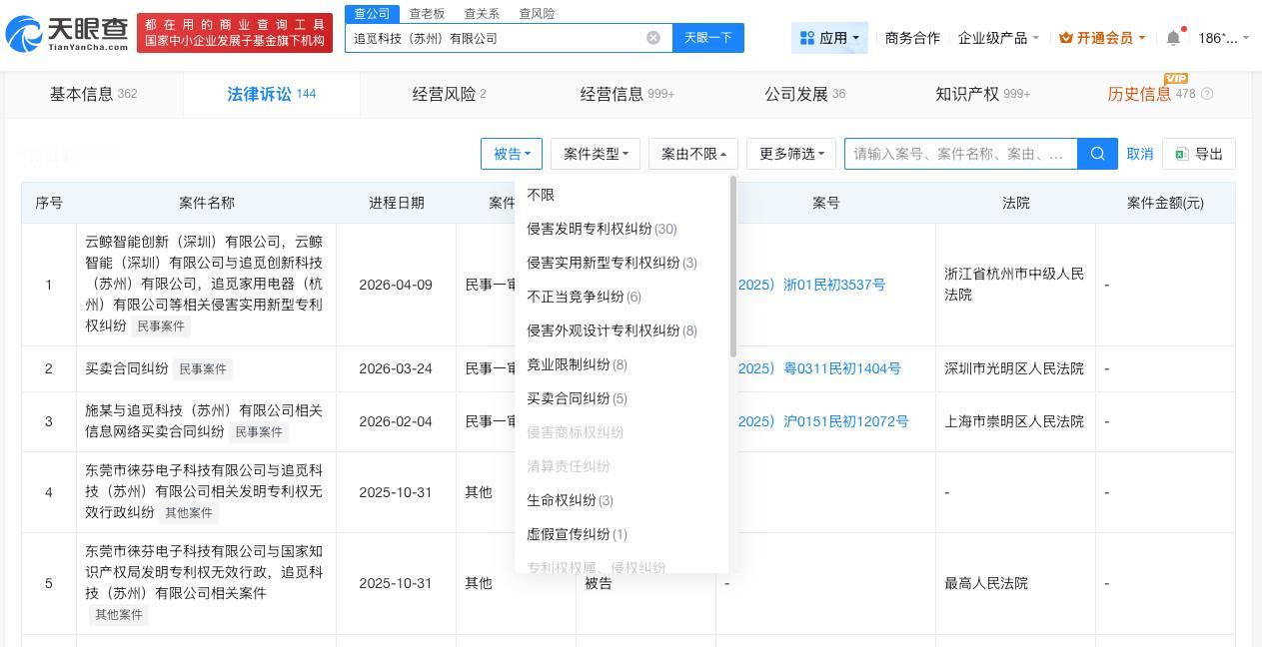Viewport: 1262px width, 647px height.
Task: Click the case number search input field
Action: (x=961, y=154)
